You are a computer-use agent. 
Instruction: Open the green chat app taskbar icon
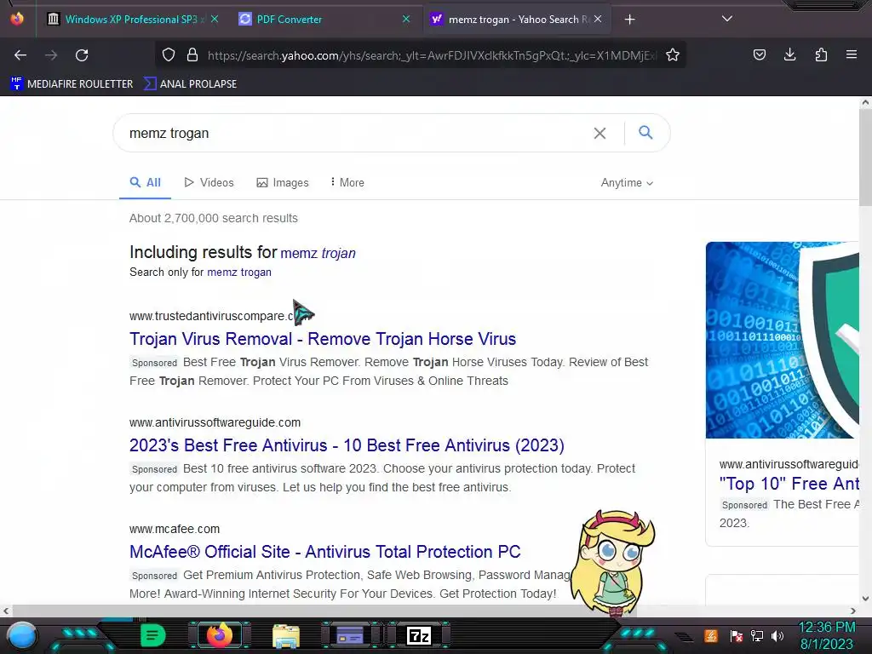[152, 635]
